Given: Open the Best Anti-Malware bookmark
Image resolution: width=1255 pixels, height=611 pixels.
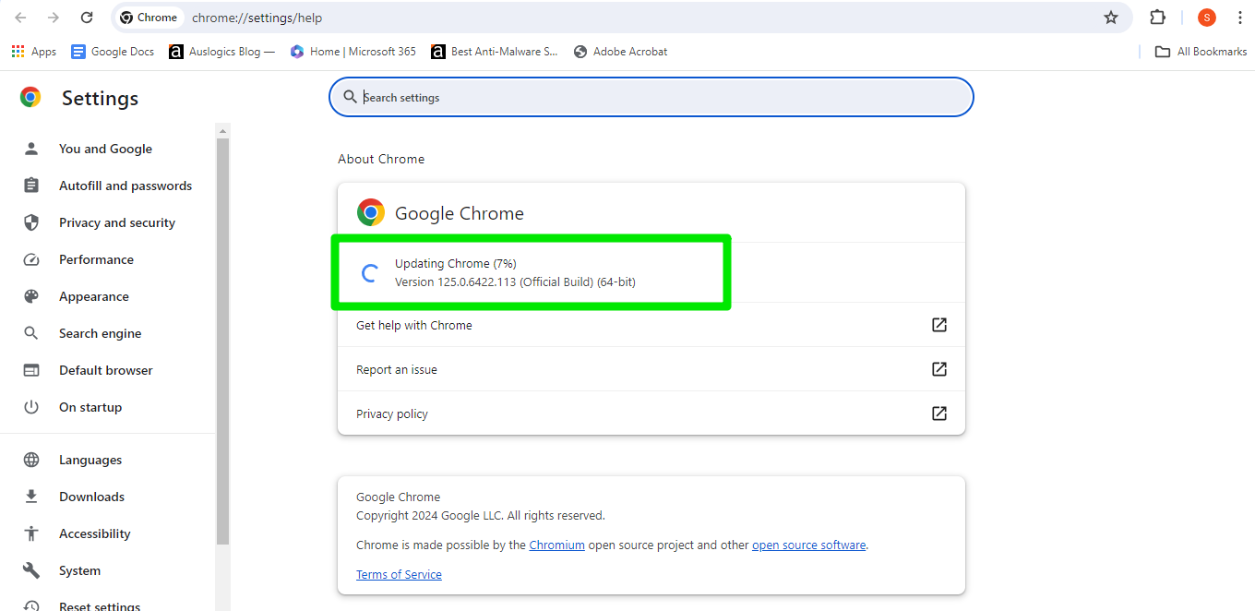Looking at the screenshot, I should pyautogui.click(x=495, y=52).
